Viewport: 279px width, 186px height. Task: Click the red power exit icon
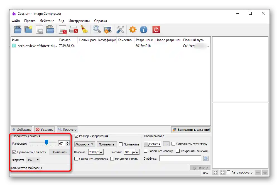pyautogui.click(x=156, y=29)
